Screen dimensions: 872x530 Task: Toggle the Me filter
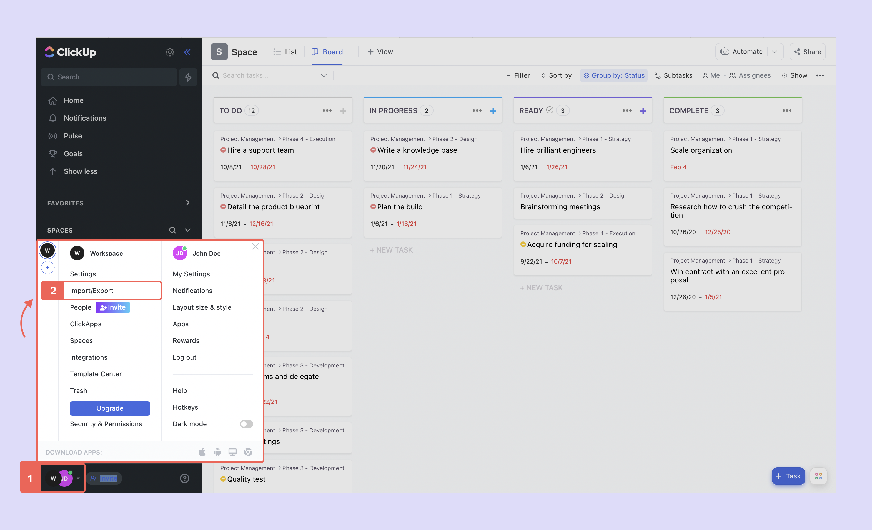tap(711, 75)
